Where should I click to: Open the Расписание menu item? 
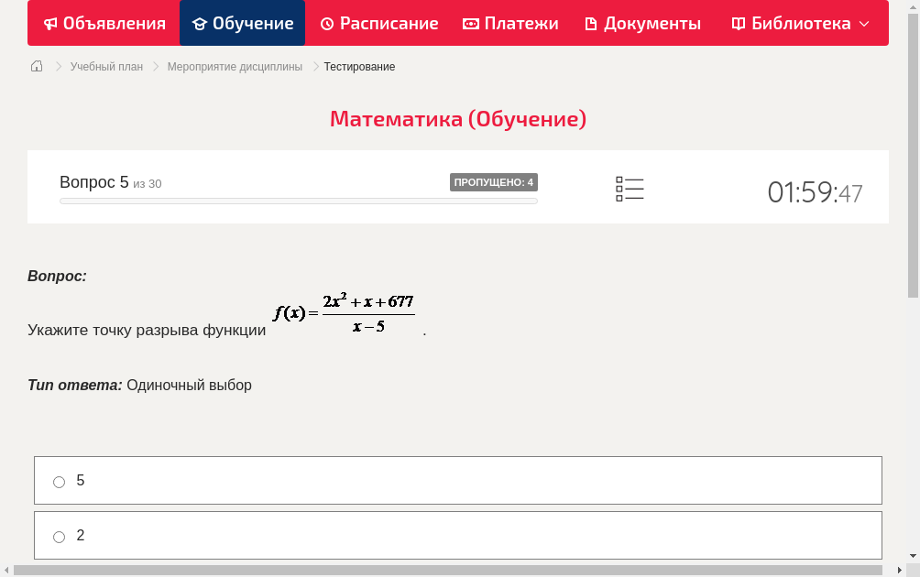pyautogui.click(x=378, y=23)
